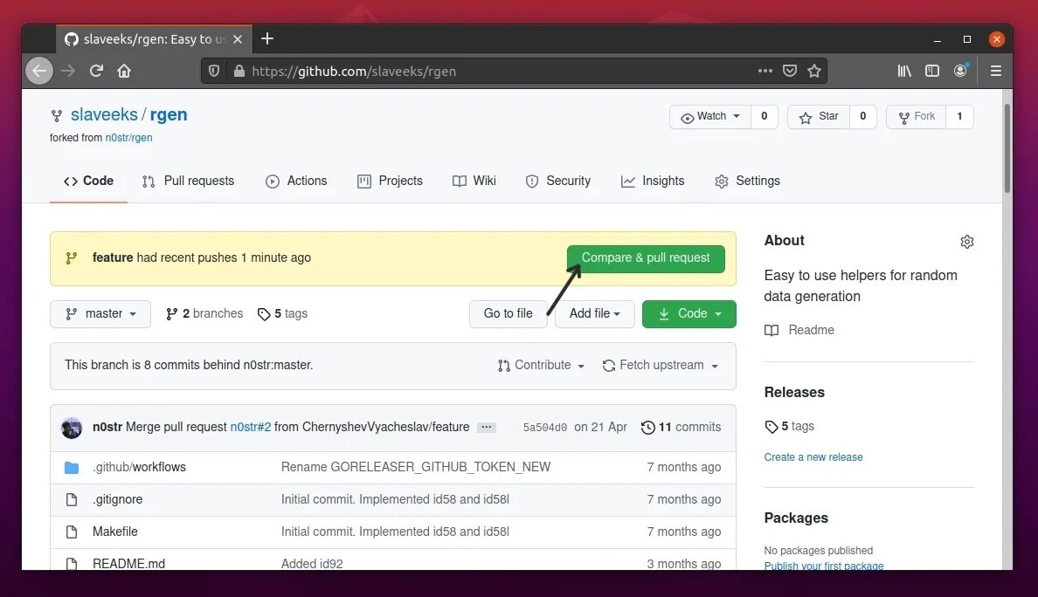
Task: Open the Watch dropdown
Action: point(710,116)
